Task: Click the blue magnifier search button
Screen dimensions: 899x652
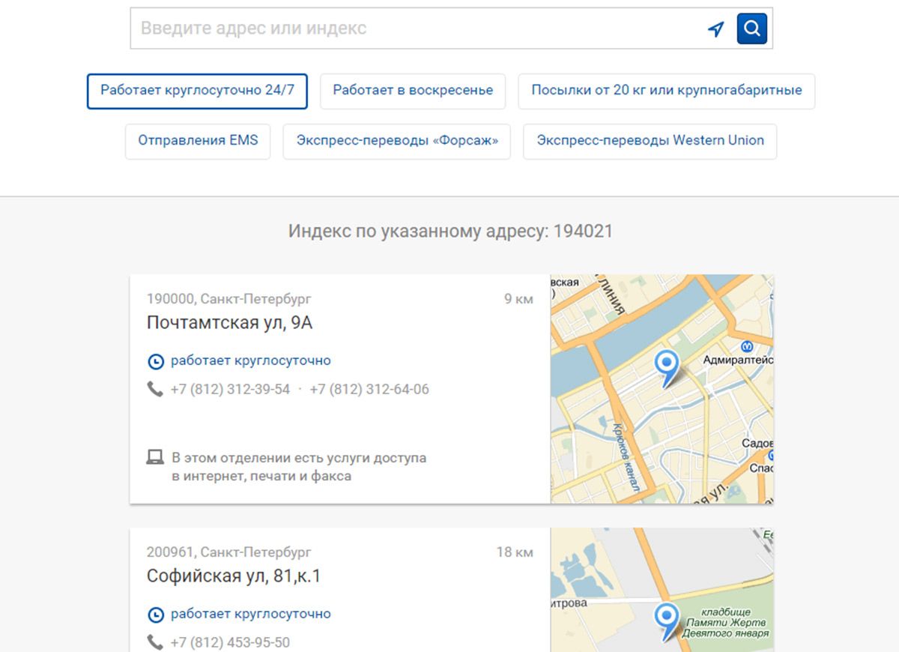Action: [752, 28]
